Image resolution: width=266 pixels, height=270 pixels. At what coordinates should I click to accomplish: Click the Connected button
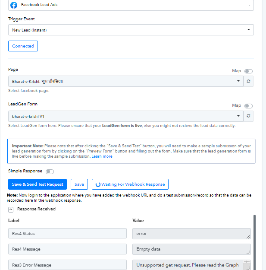pyautogui.click(x=23, y=46)
